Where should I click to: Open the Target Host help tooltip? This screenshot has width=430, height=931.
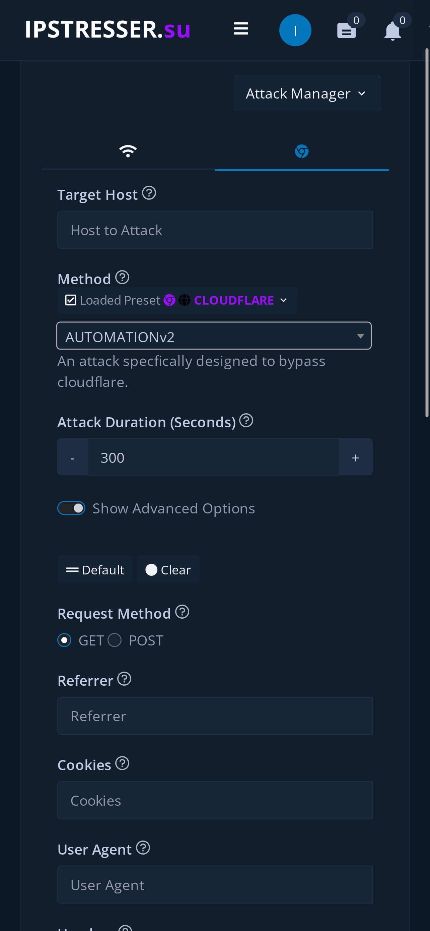(x=149, y=193)
